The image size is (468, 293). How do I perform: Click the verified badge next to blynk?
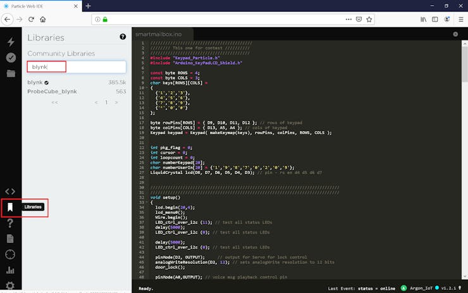pos(46,83)
